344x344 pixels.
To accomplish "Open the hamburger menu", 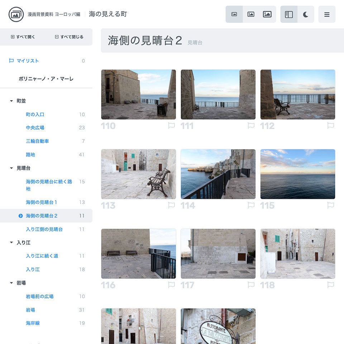I will pos(327,14).
